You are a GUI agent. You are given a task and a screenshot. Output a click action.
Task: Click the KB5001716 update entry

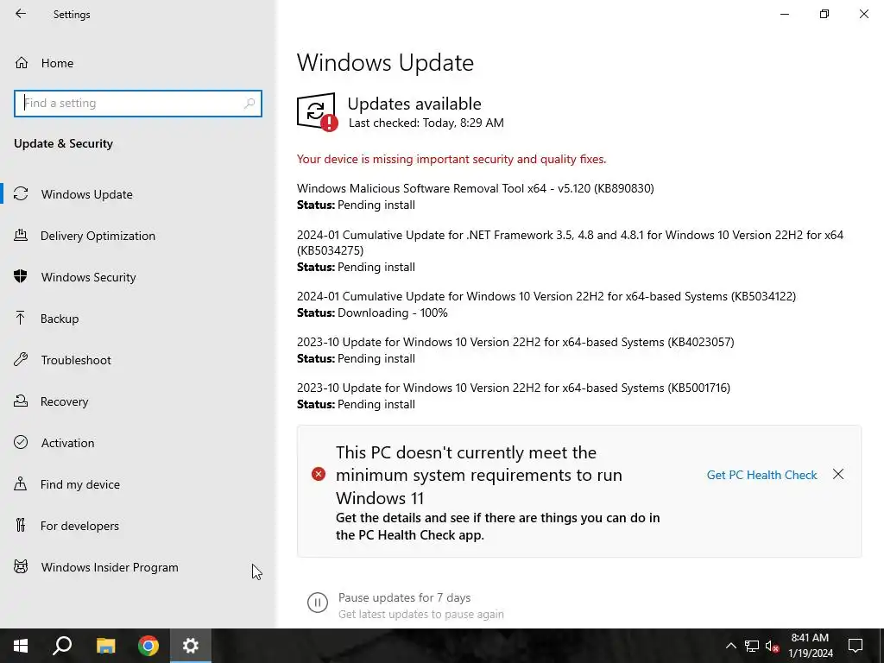[514, 388]
